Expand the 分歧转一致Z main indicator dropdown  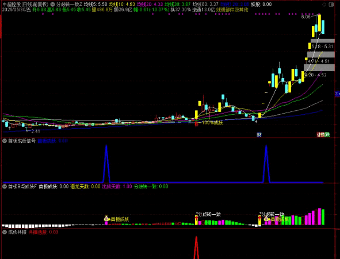53,4
